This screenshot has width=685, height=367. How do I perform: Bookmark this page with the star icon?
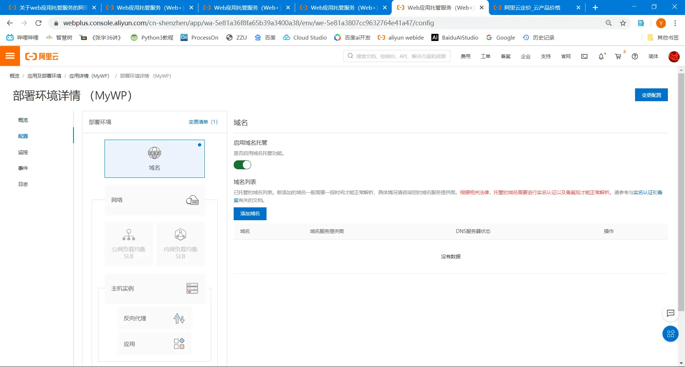[x=623, y=23]
